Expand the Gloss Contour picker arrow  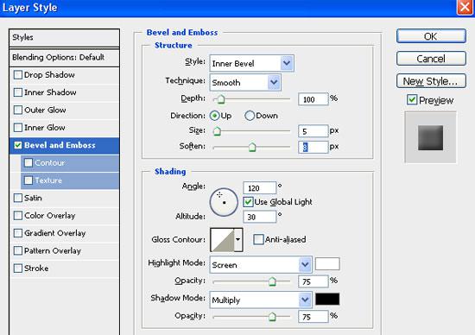click(238, 239)
